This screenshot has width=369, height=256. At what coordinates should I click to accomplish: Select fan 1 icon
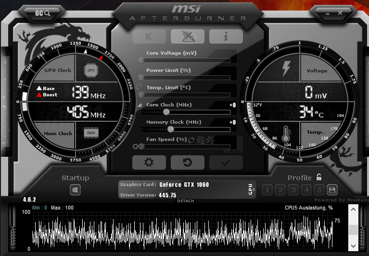tap(201, 140)
